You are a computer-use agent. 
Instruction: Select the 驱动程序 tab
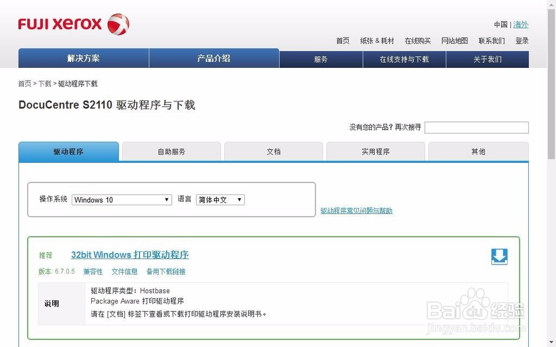68,151
